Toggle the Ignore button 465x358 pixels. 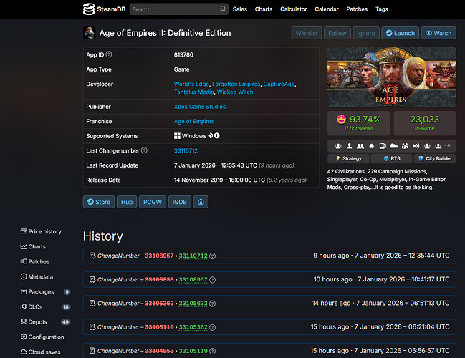[x=365, y=33]
